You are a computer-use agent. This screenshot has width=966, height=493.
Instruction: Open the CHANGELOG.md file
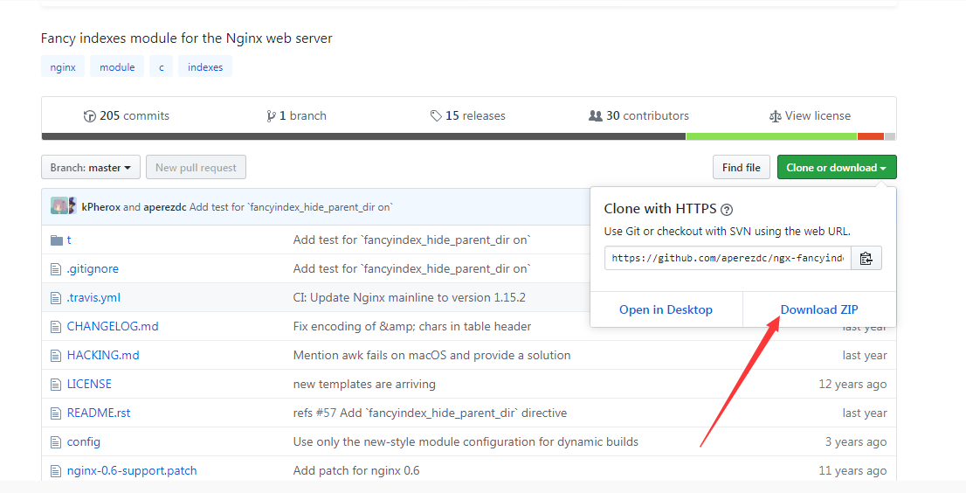[113, 326]
